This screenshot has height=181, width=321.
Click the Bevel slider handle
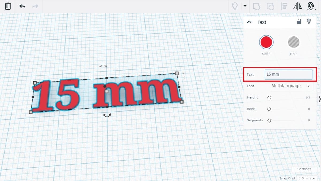tap(269, 109)
